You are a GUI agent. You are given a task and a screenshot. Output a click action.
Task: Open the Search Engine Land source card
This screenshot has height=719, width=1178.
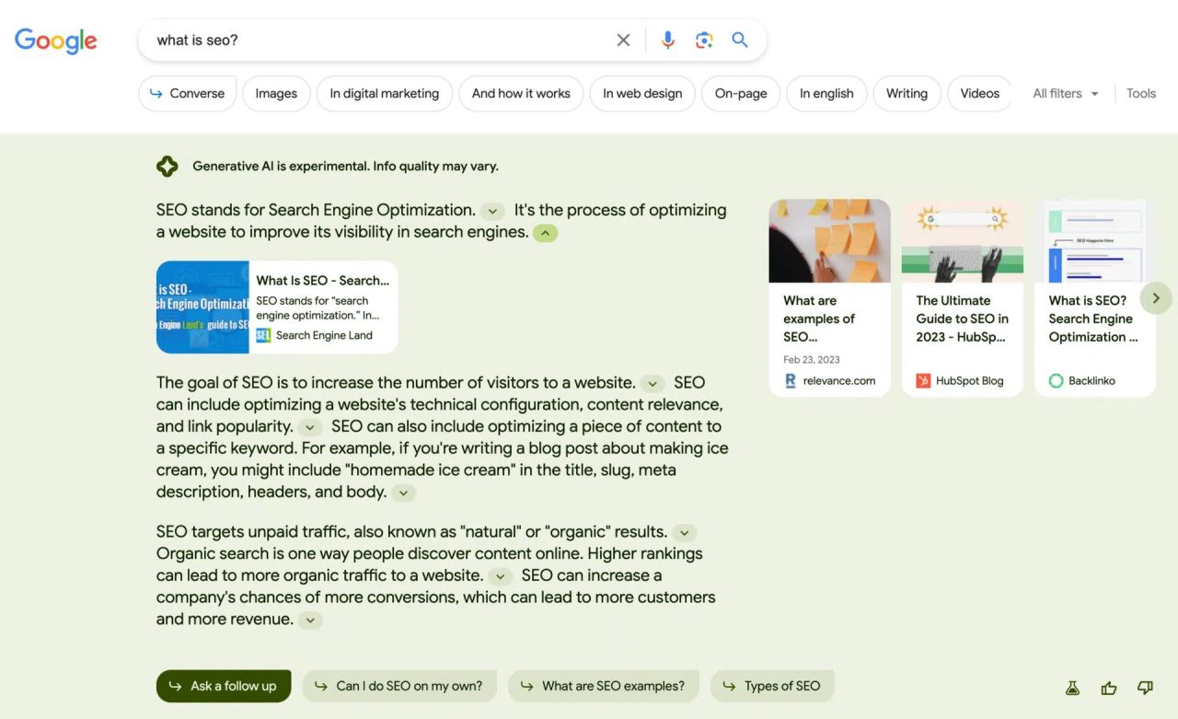277,307
